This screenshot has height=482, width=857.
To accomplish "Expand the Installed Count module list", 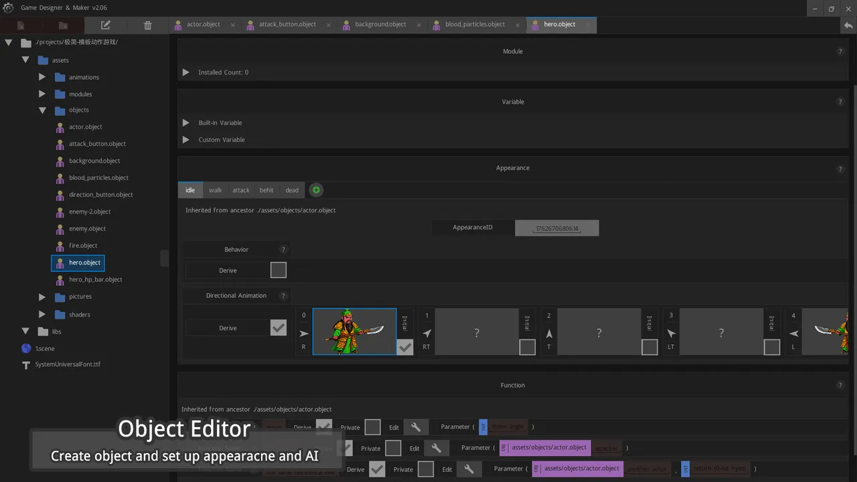I will pyautogui.click(x=186, y=72).
